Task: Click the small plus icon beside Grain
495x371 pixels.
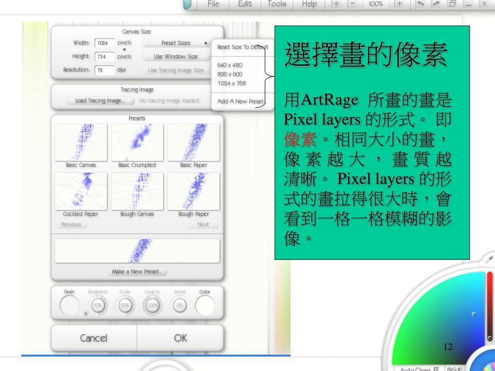Action: pos(86,313)
